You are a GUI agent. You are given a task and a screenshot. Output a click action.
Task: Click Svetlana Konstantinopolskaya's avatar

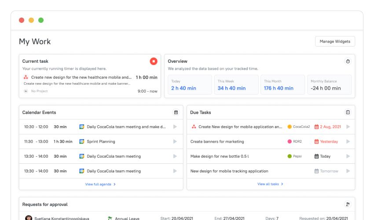pos(29,218)
